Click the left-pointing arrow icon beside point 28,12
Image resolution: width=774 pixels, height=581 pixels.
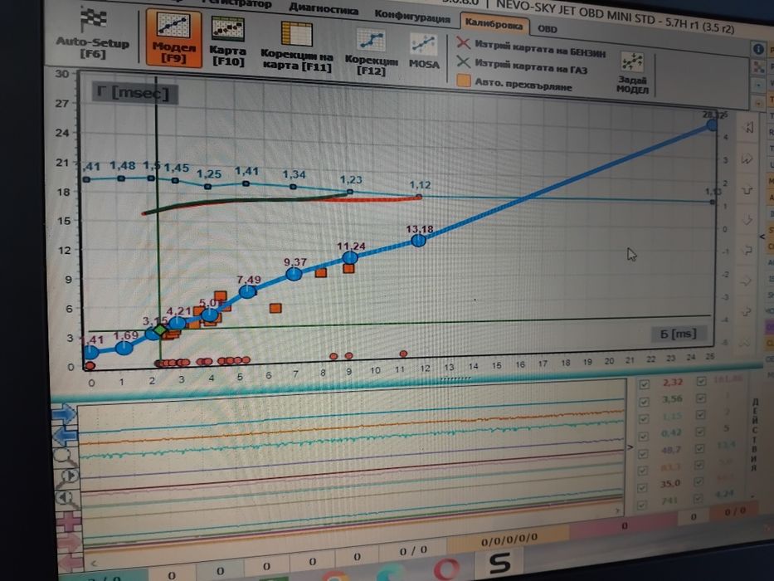pos(747,128)
